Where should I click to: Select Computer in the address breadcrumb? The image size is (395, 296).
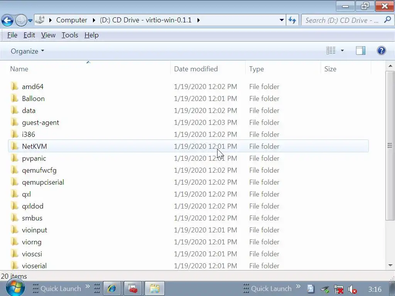pyautogui.click(x=71, y=20)
